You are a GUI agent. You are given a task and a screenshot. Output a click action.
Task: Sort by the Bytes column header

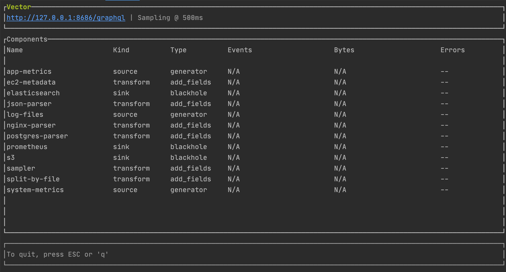[x=344, y=50]
